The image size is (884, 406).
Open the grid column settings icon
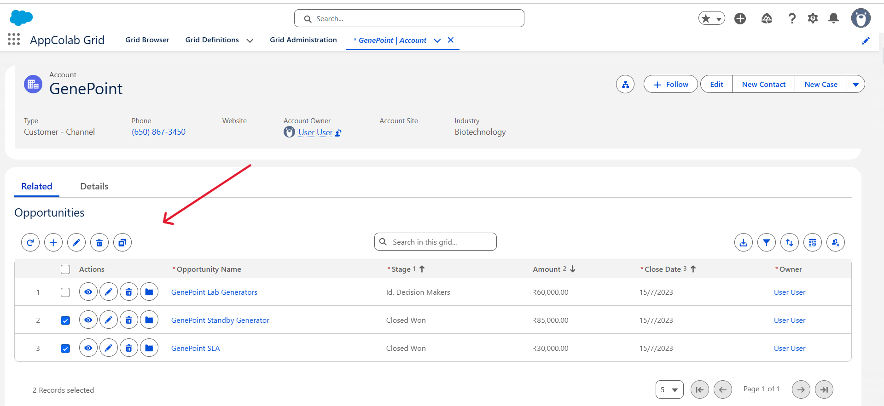(x=813, y=242)
